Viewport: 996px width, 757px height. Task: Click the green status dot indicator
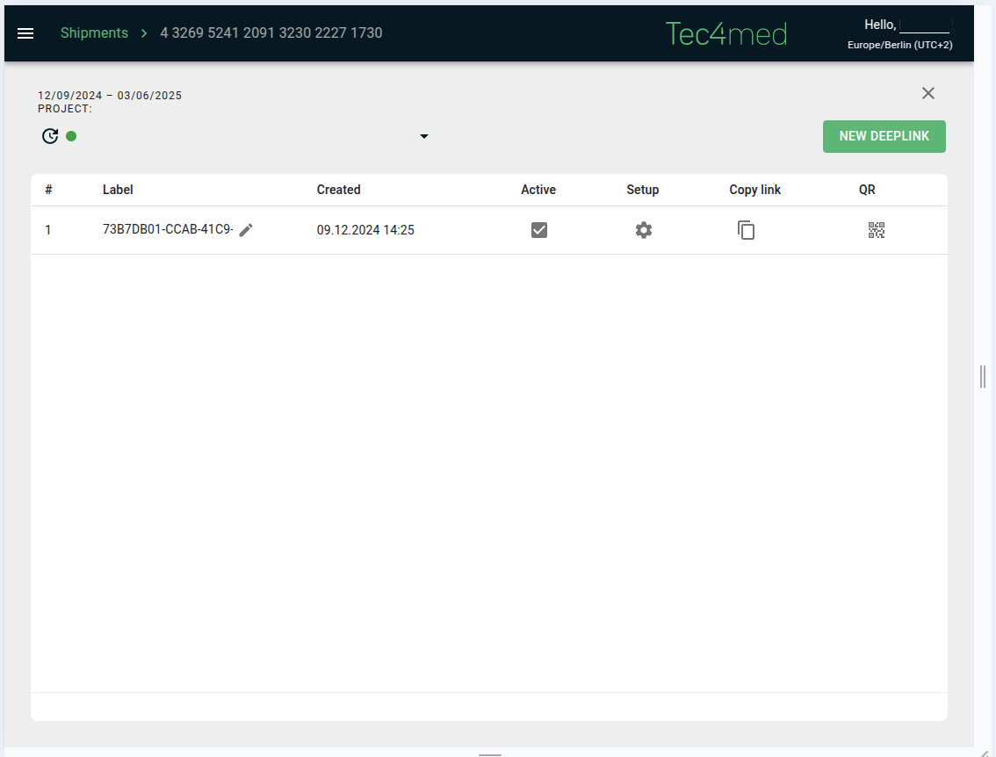(x=71, y=136)
